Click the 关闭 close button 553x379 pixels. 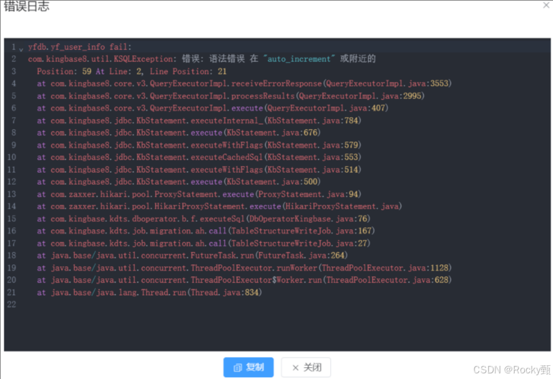pyautogui.click(x=306, y=367)
